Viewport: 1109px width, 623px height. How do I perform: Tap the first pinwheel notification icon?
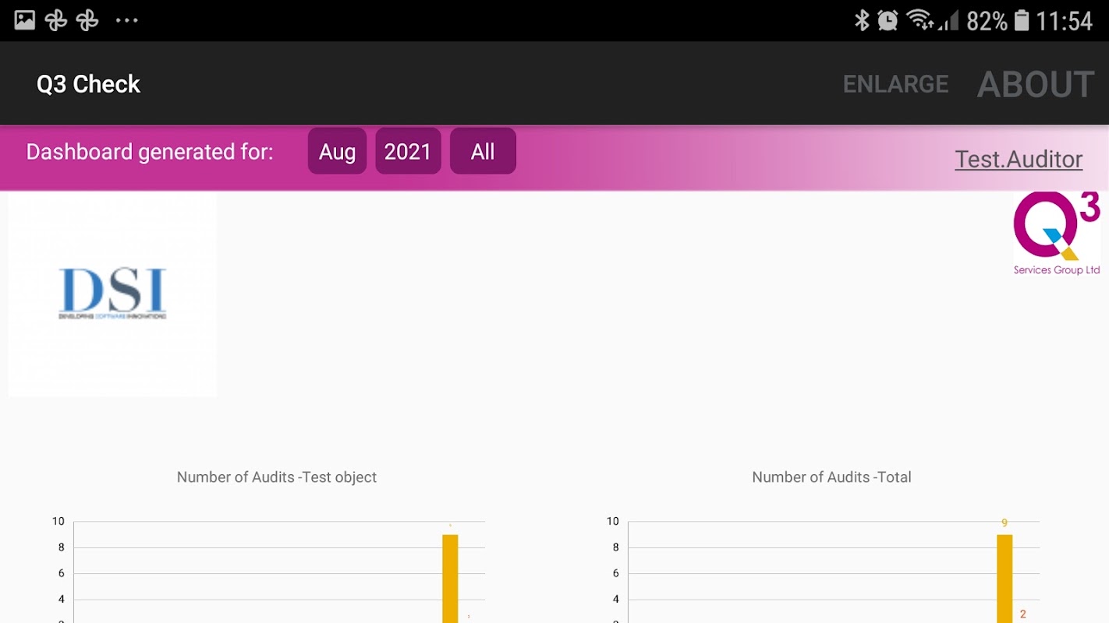(x=56, y=20)
